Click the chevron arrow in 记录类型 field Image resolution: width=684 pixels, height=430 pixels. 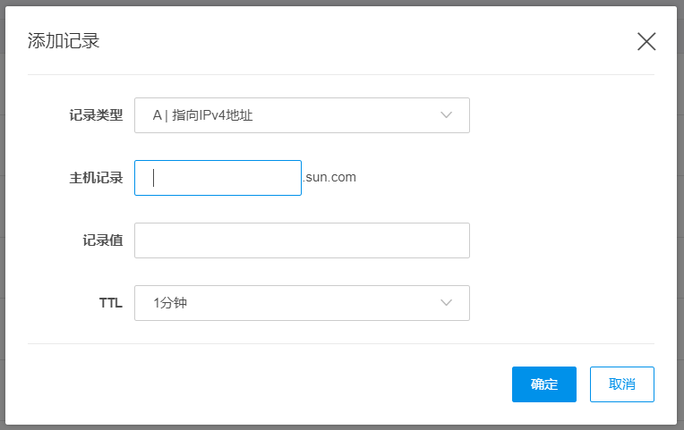click(x=448, y=115)
